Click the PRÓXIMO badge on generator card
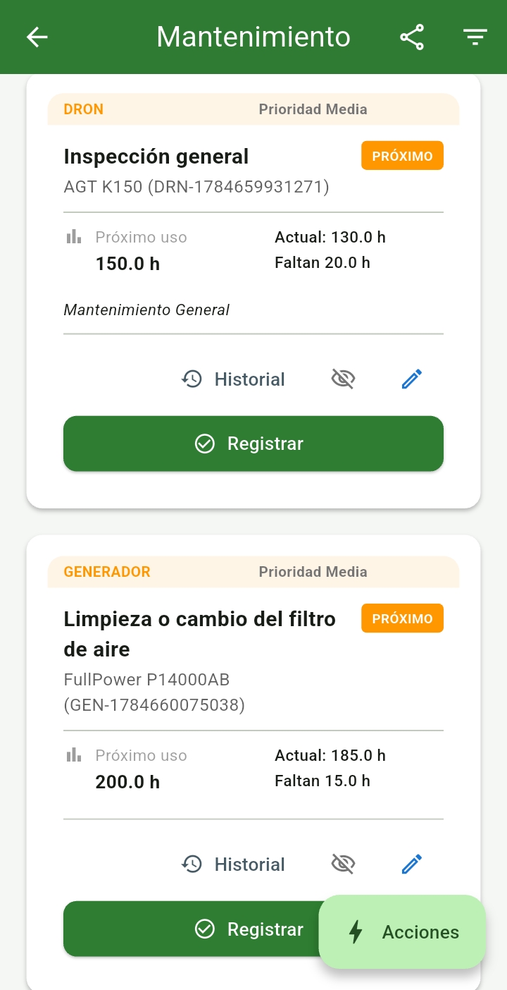The height and width of the screenshot is (990, 507). [x=402, y=618]
